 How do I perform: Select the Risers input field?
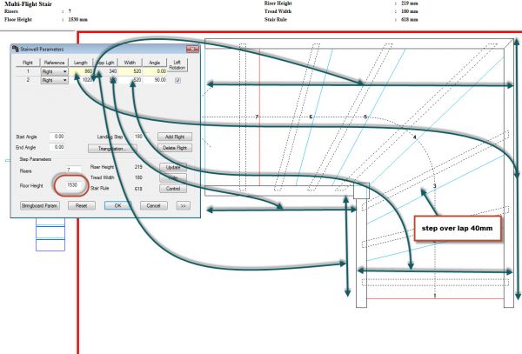(x=73, y=170)
